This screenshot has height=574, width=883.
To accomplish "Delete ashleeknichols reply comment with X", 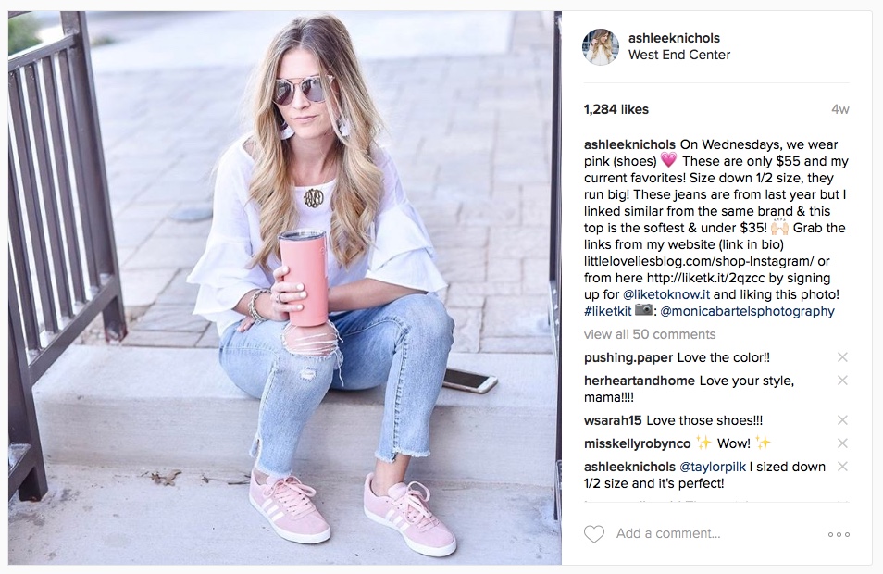I will pos(842,467).
